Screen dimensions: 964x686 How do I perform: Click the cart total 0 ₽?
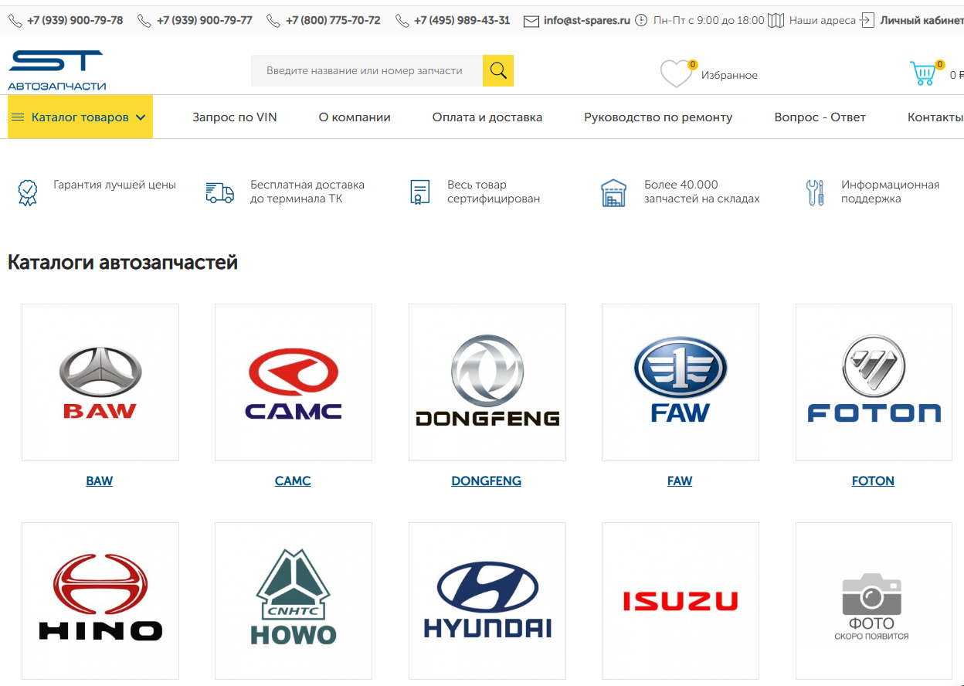point(956,76)
